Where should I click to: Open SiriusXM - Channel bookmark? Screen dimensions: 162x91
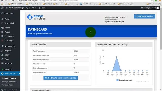tap(88, 4)
